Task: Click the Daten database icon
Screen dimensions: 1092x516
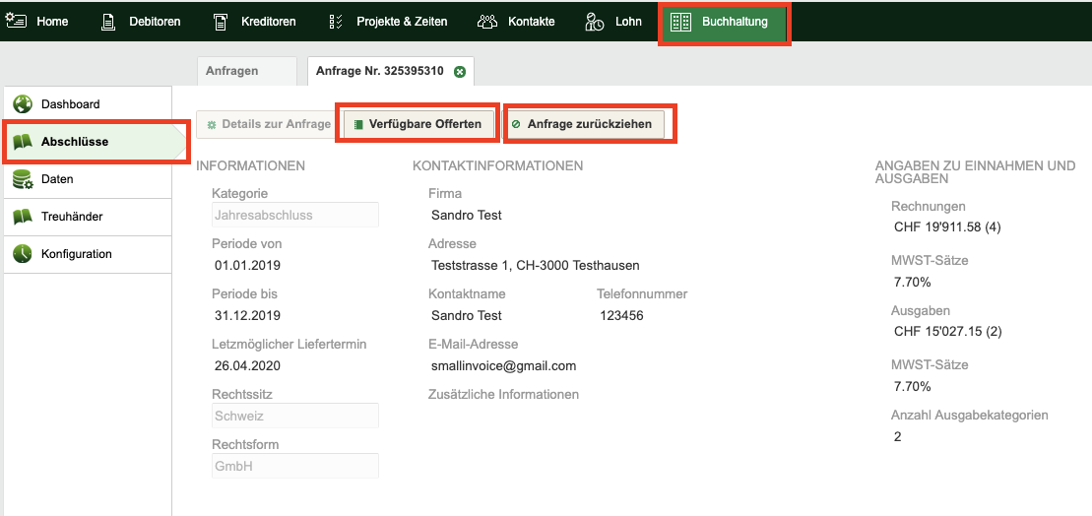Action: pos(23,180)
